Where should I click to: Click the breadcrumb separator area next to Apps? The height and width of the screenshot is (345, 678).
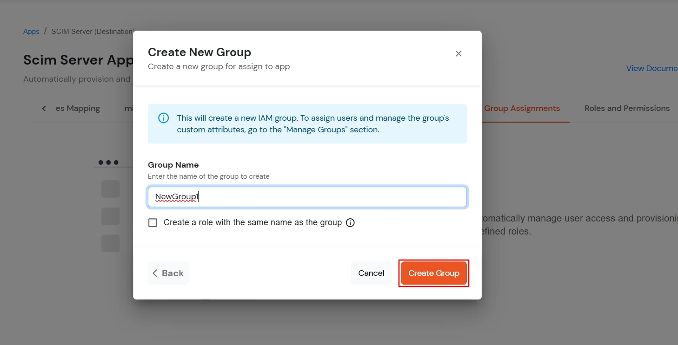pyautogui.click(x=45, y=31)
